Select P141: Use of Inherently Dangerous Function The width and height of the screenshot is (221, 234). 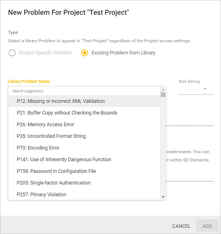(64, 160)
